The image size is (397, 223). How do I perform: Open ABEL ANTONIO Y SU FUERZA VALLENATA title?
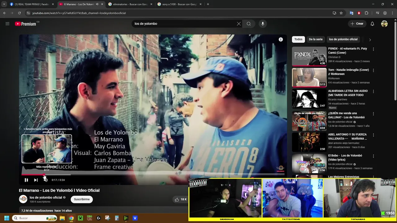(x=347, y=137)
